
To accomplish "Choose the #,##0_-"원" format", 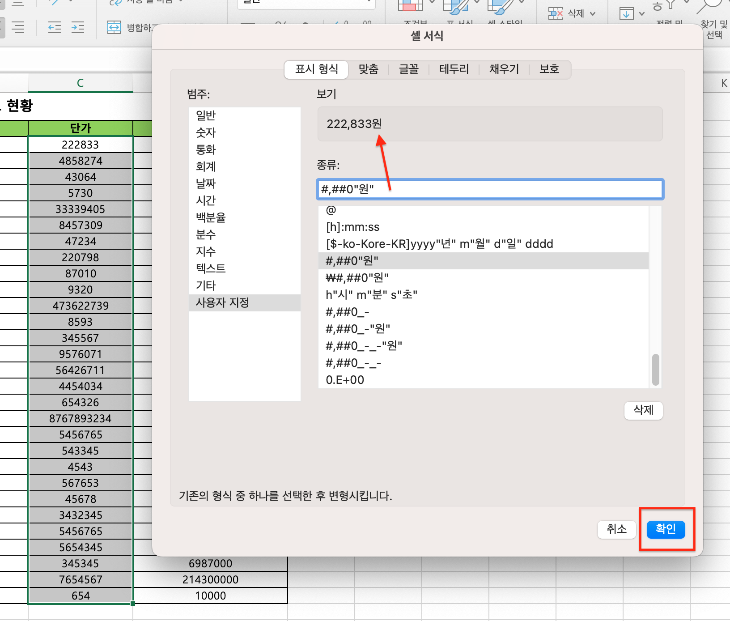I will click(x=484, y=329).
